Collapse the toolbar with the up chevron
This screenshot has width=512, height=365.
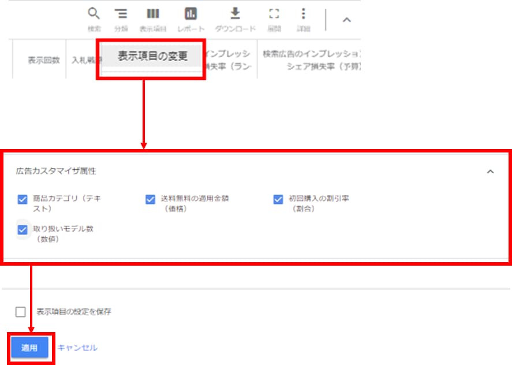[x=346, y=20]
